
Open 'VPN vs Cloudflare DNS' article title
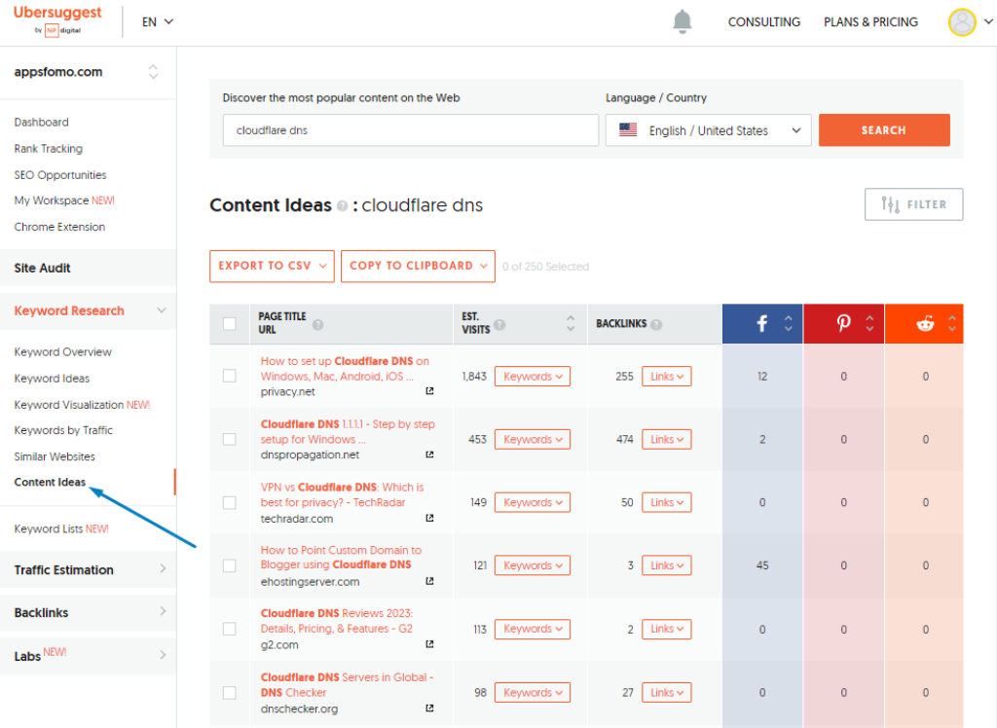[x=342, y=494]
